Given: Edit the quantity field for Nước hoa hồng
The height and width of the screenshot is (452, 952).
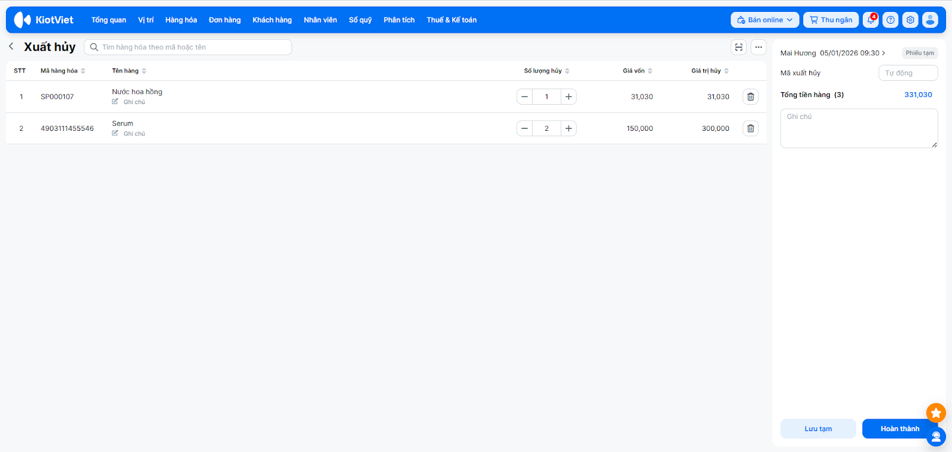Looking at the screenshot, I should tap(547, 96).
